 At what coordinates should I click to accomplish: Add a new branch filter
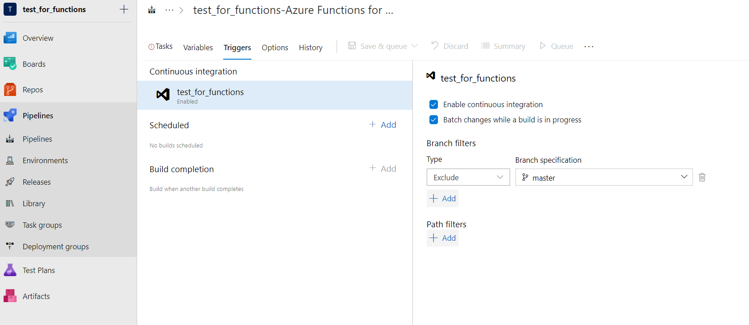coord(442,199)
